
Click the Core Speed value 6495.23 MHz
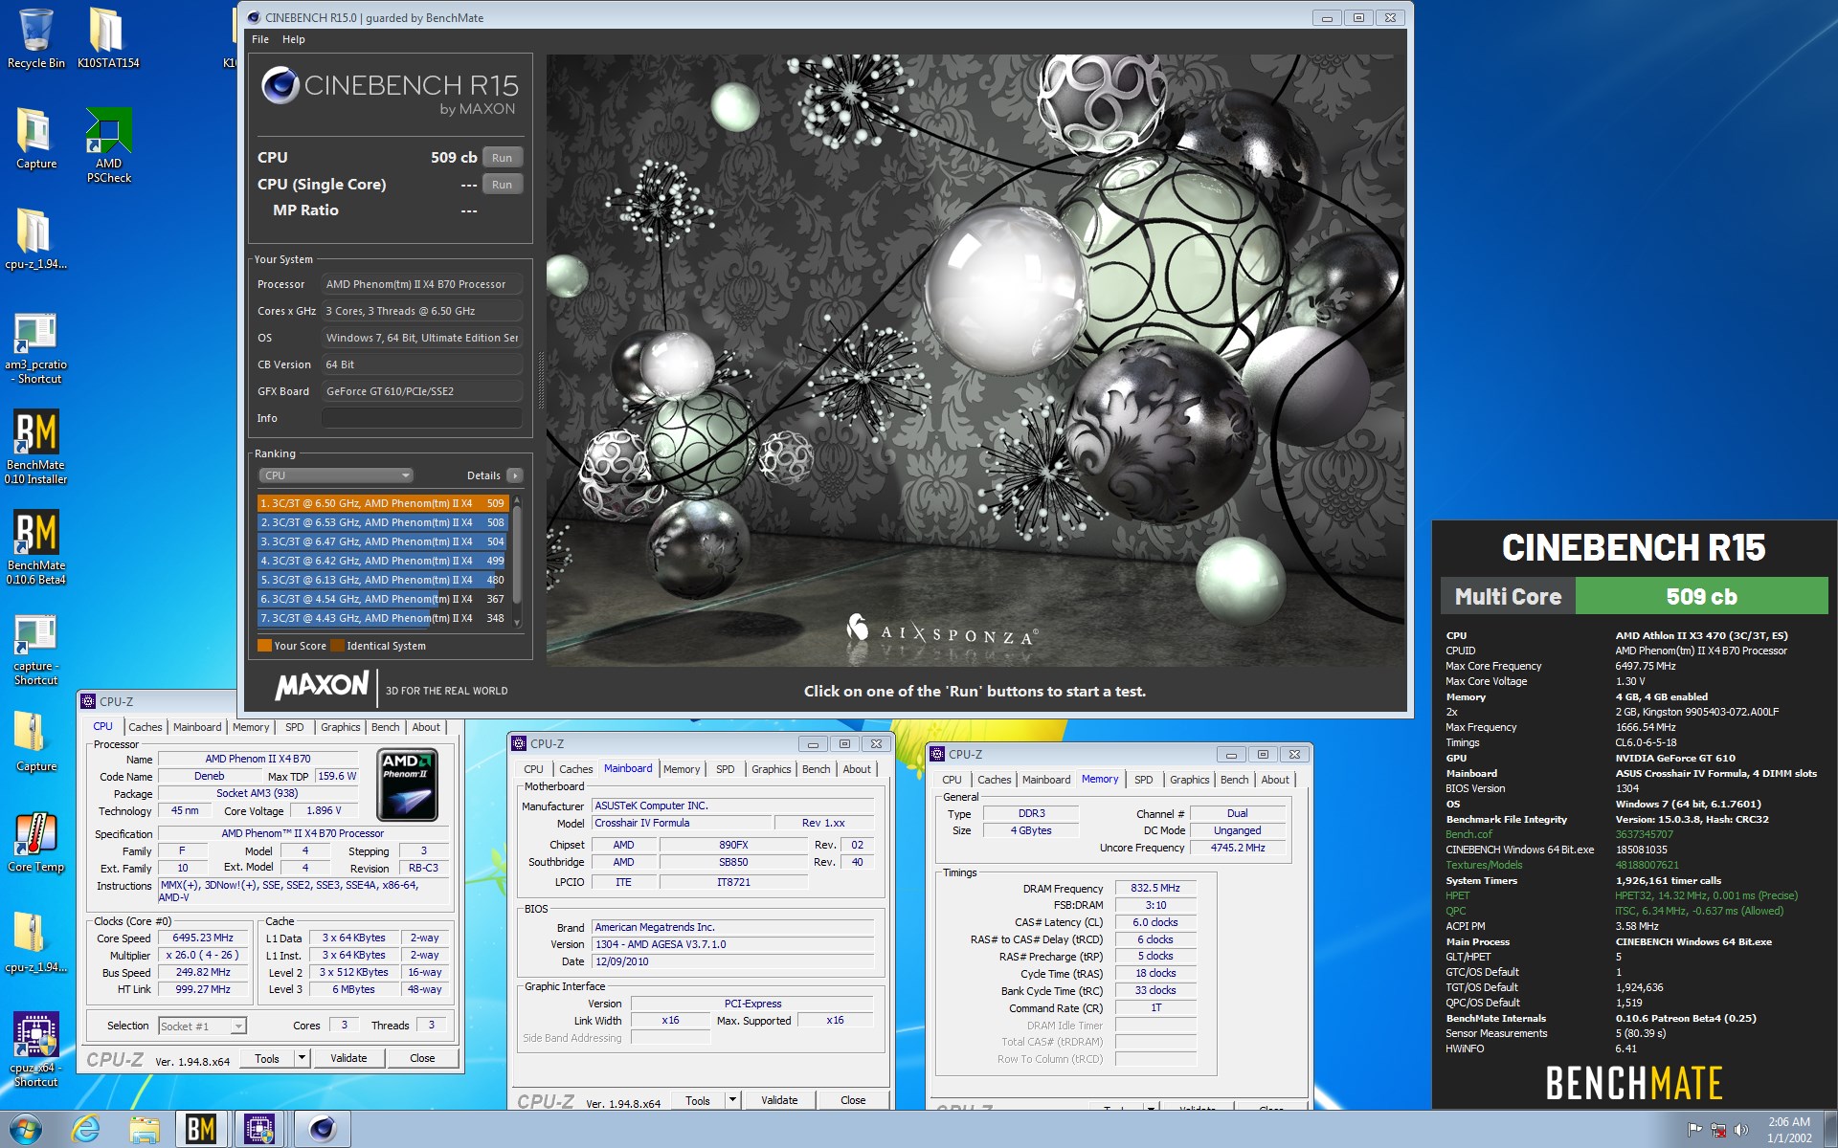pyautogui.click(x=203, y=938)
